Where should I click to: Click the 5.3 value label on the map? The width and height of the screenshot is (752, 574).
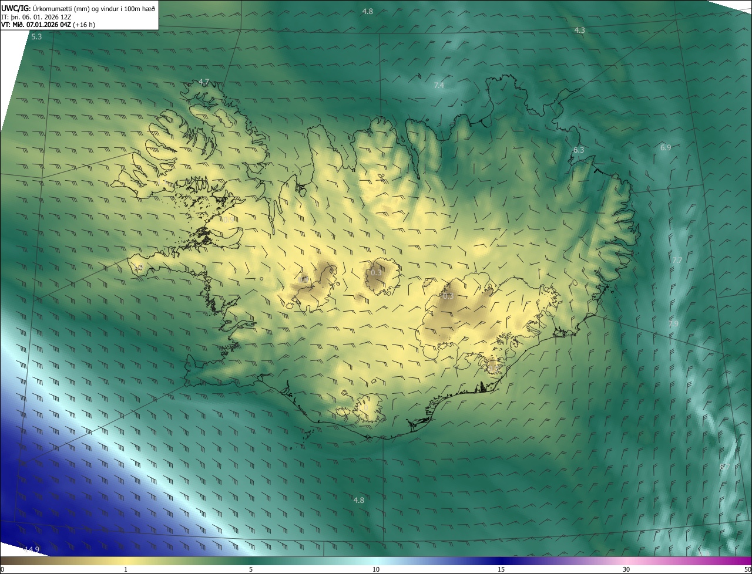pos(36,36)
